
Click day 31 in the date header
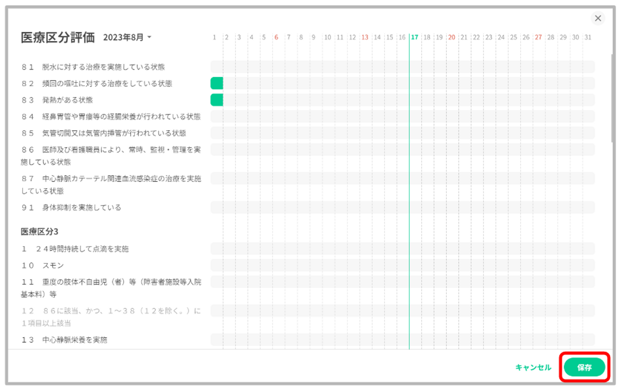point(588,37)
